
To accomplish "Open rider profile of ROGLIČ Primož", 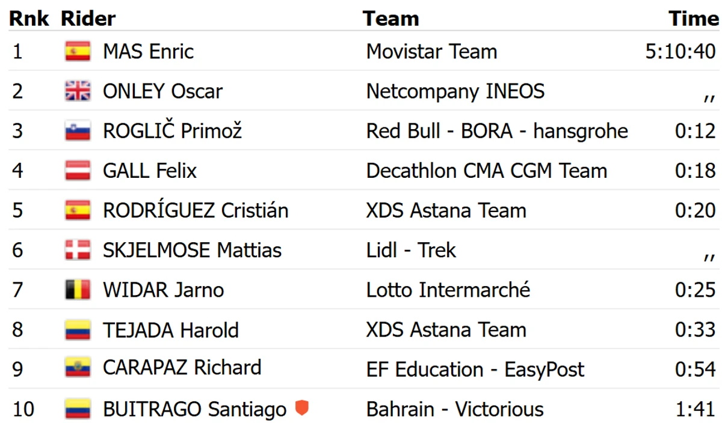I will click(x=172, y=131).
